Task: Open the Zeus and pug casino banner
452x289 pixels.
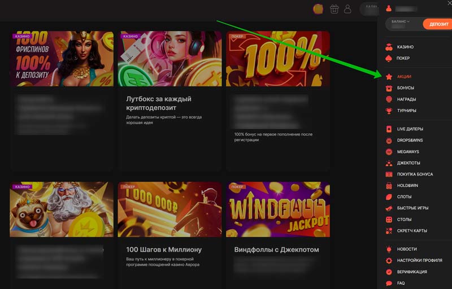Action: click(62, 209)
